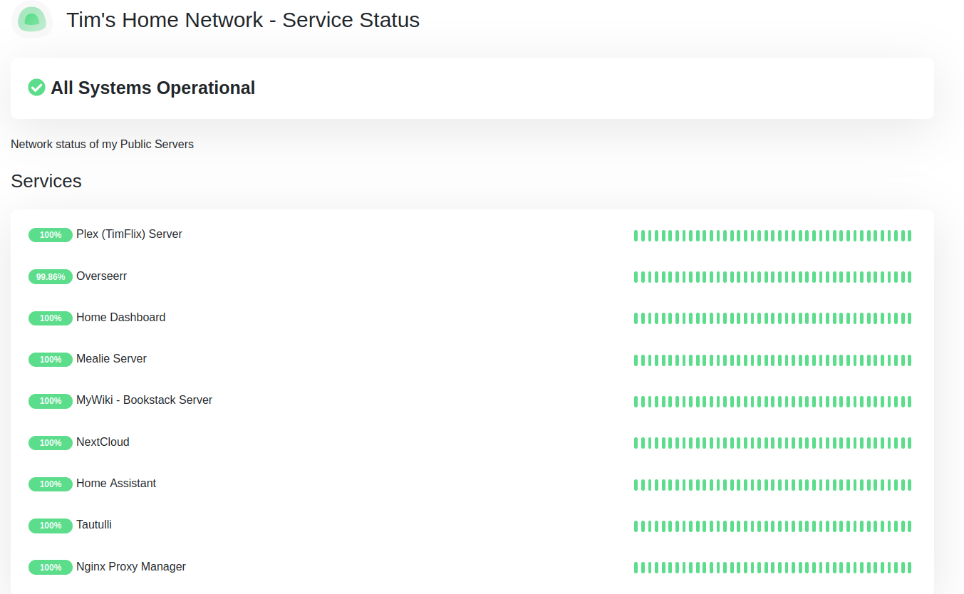The image size is (964, 594).
Task: Click the heartbeat bar for MyWiki - Bookstack Server
Action: click(x=772, y=402)
